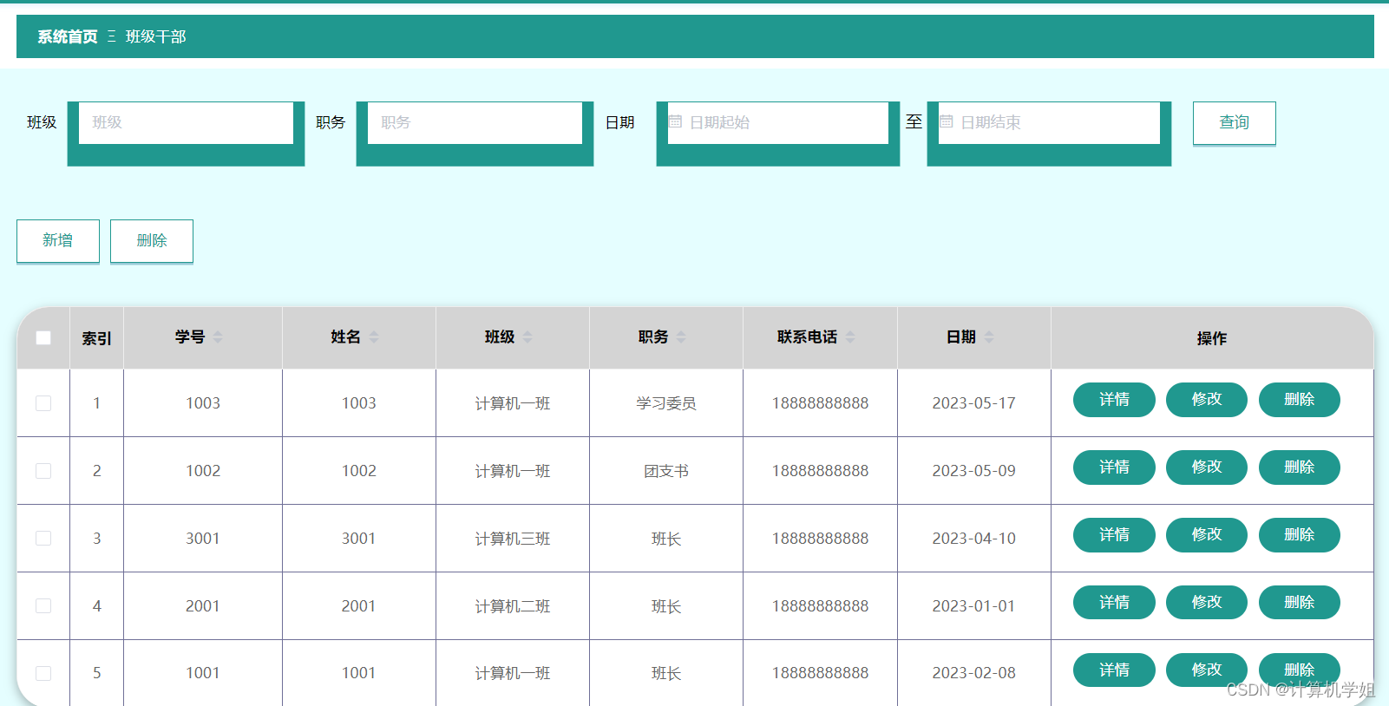Click 班级干部 breadcrumb item
Image resolution: width=1389 pixels, height=706 pixels.
[156, 36]
